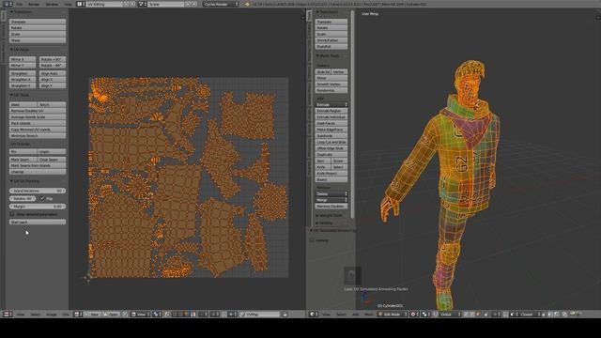Click the Open image button in UV header
This screenshot has height=338, width=601.
point(112,315)
